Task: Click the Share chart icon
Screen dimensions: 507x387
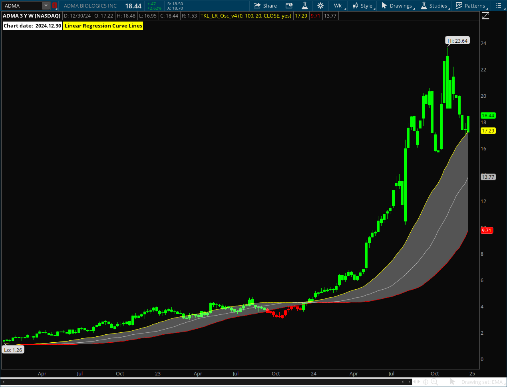Action: 265,6
